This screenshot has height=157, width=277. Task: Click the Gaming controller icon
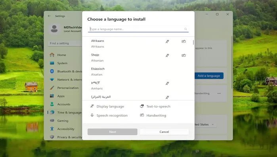click(52, 121)
